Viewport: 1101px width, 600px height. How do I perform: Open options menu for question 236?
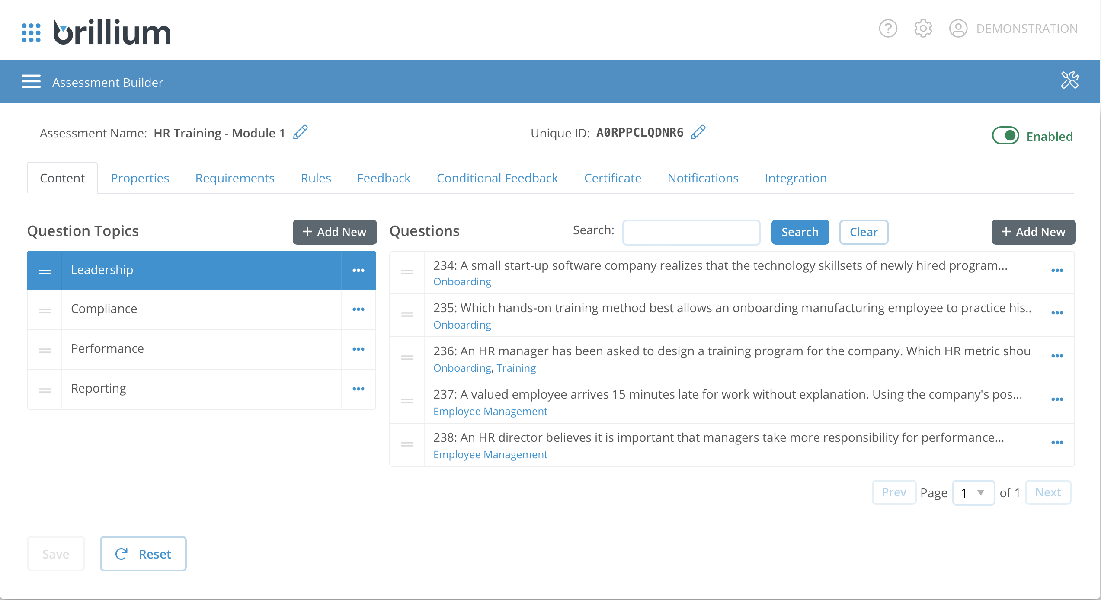1057,356
